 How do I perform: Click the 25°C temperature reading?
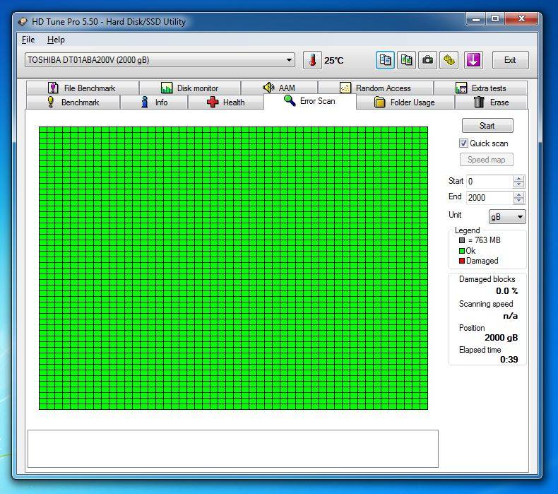pyautogui.click(x=334, y=61)
